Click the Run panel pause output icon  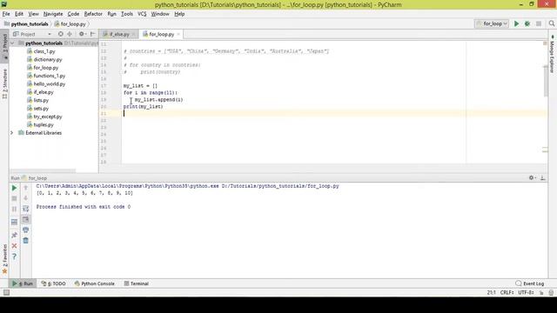(14, 209)
